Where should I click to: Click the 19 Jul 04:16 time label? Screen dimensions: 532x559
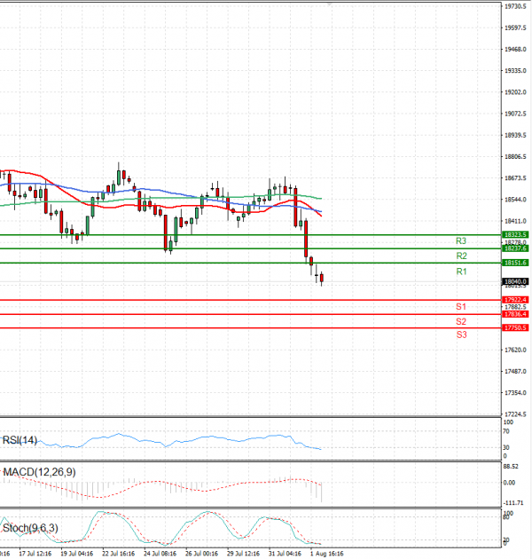pyautogui.click(x=76, y=554)
